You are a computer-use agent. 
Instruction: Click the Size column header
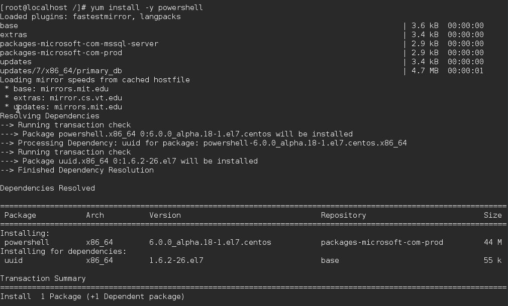click(x=492, y=215)
